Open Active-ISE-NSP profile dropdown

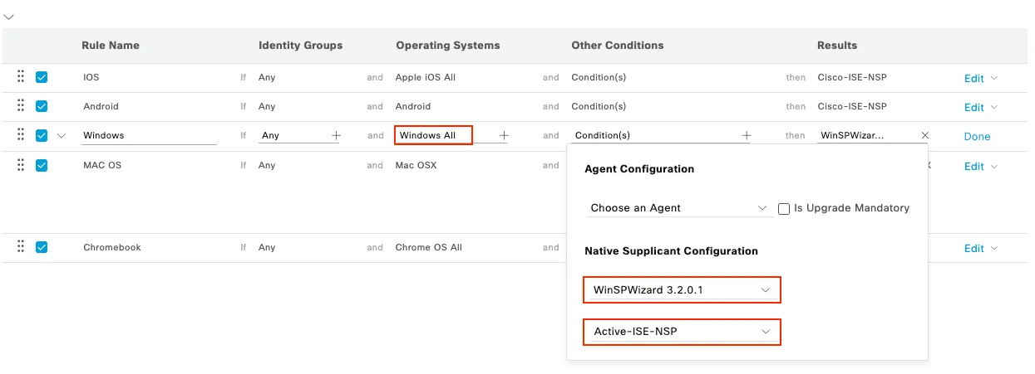point(682,332)
